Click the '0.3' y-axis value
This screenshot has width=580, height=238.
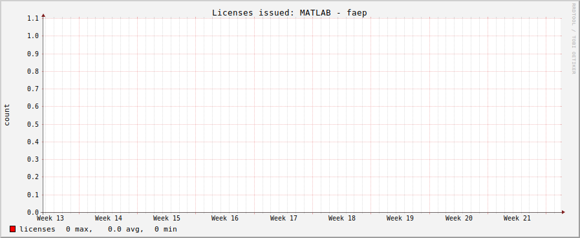(x=33, y=160)
